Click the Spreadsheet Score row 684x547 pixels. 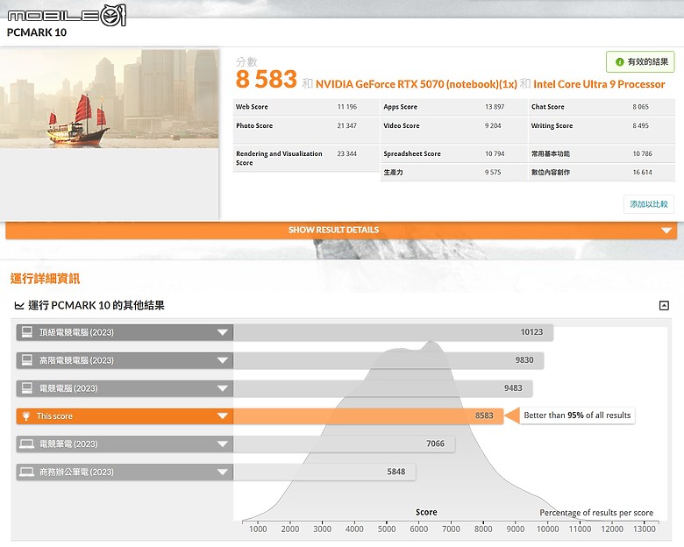453,154
